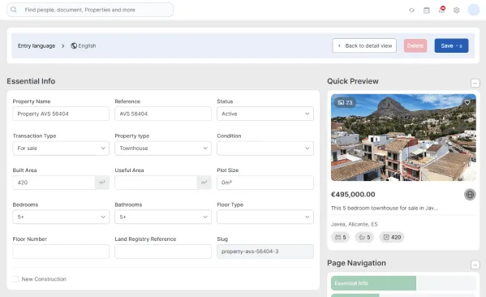This screenshot has width=486, height=297.
Task: Click the Entry language chevron arrow
Action: pos(63,46)
